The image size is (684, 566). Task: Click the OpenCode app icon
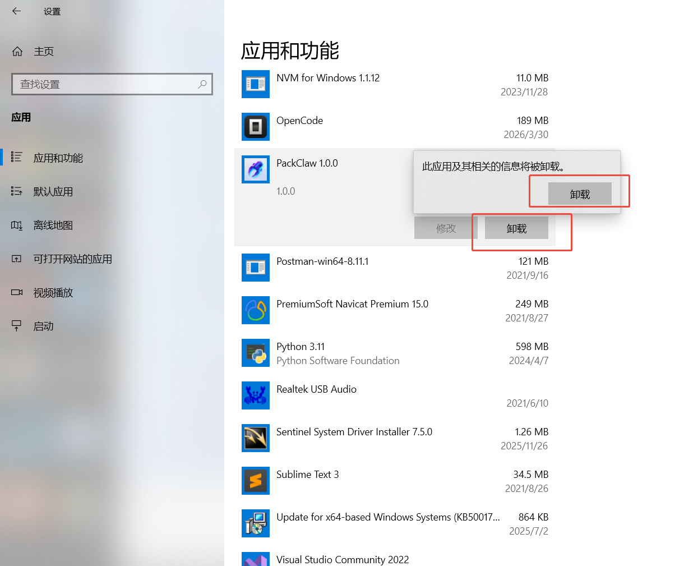click(x=256, y=127)
